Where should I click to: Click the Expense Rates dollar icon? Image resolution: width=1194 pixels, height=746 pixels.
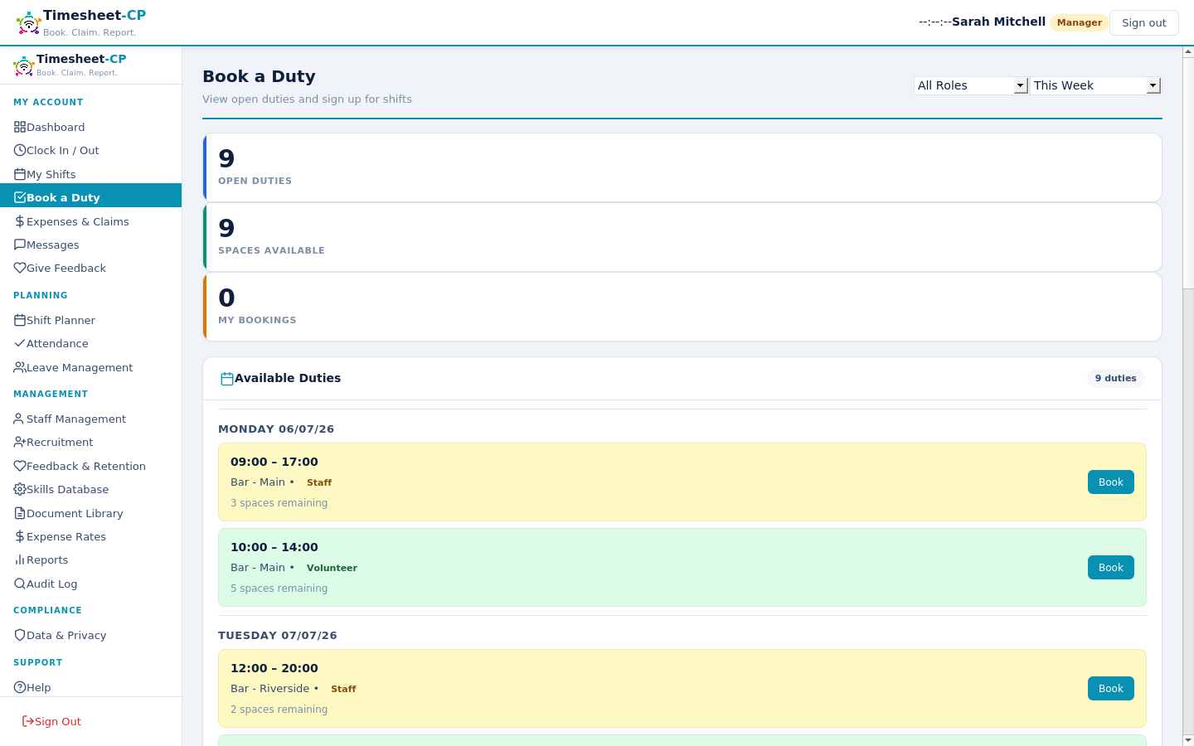click(x=20, y=536)
